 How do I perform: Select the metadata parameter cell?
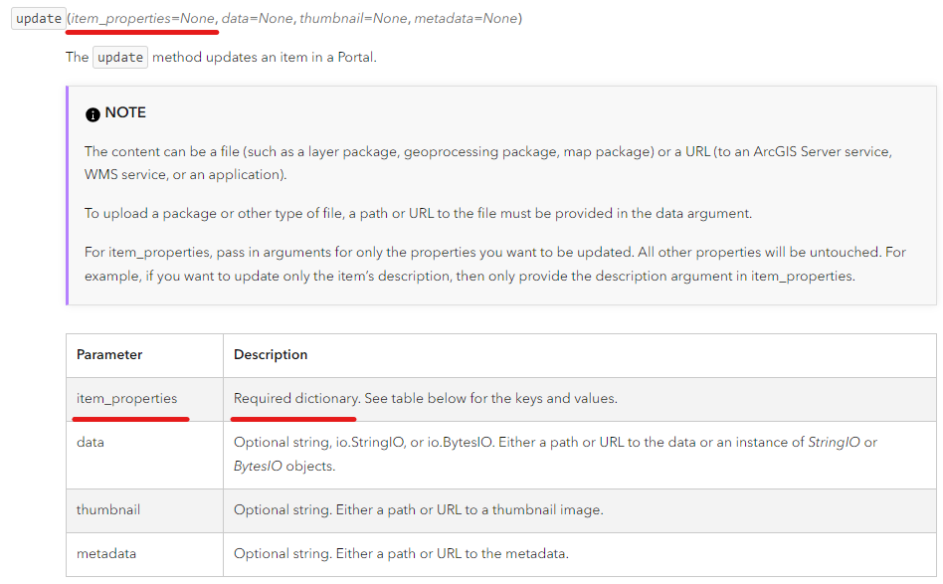tap(106, 553)
